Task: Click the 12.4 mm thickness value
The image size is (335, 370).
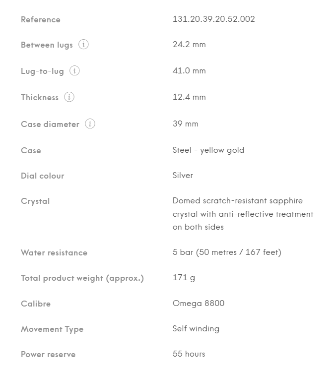Action: [x=189, y=97]
